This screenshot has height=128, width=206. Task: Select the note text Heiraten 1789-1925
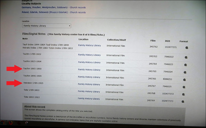pos(33,83)
